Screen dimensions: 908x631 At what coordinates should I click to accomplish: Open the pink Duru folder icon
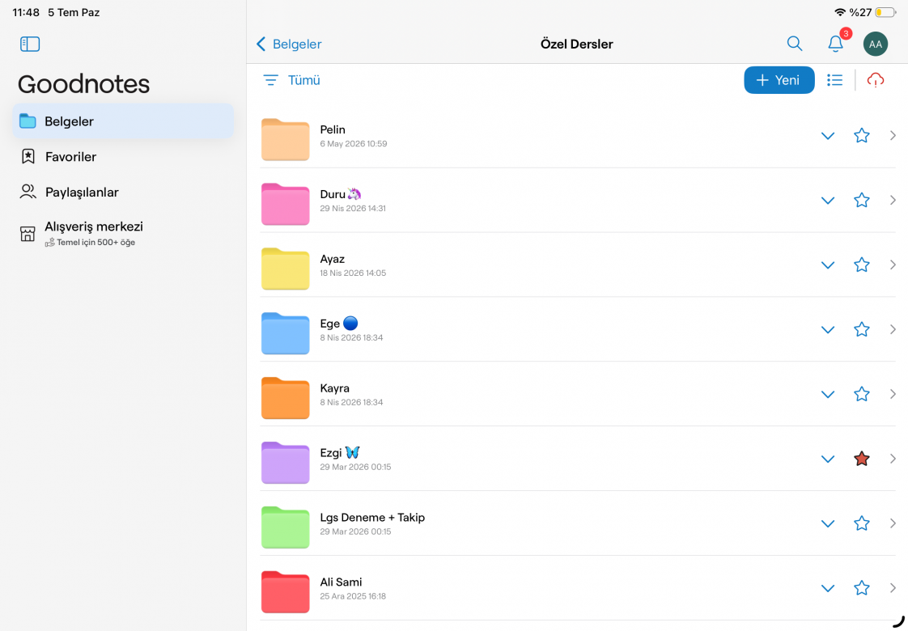coord(285,204)
